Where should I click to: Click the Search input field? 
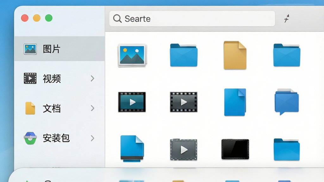[x=192, y=19]
